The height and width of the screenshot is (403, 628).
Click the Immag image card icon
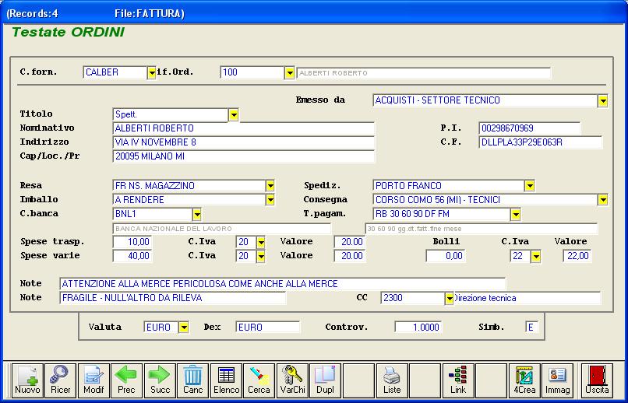point(558,380)
